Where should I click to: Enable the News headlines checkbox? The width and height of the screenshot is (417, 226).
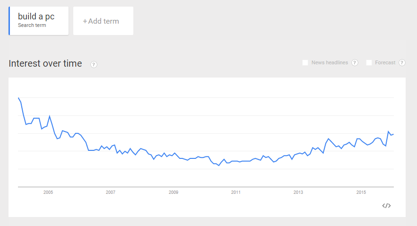305,62
